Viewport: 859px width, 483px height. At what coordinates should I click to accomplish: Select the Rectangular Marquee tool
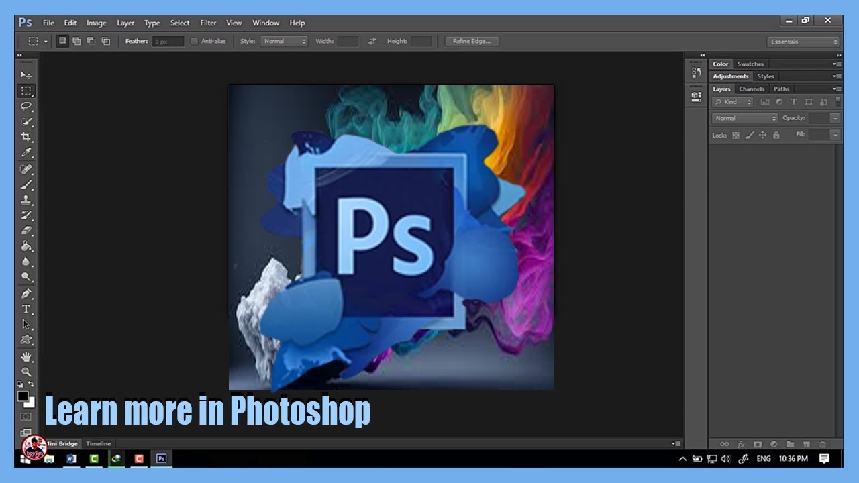pos(26,91)
